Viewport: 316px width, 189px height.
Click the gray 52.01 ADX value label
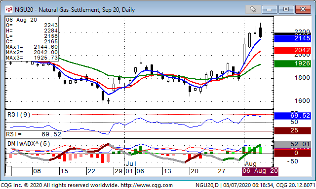[292, 144]
